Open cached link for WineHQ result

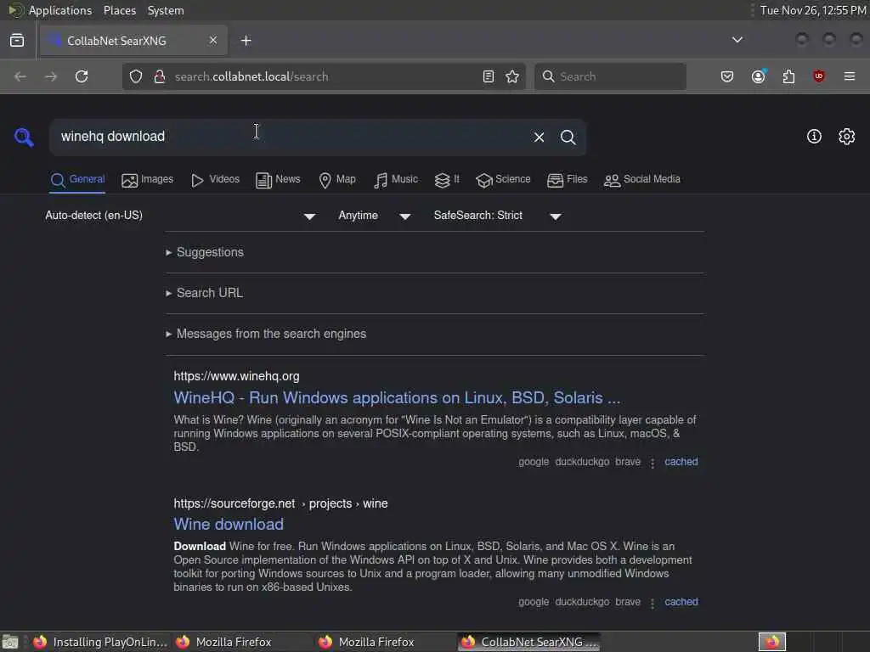click(681, 462)
